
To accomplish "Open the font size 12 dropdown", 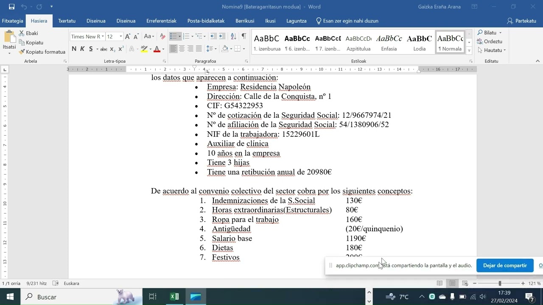I will point(121,37).
